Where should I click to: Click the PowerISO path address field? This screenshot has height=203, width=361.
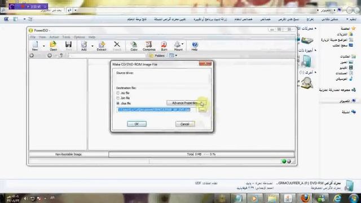coord(107,55)
